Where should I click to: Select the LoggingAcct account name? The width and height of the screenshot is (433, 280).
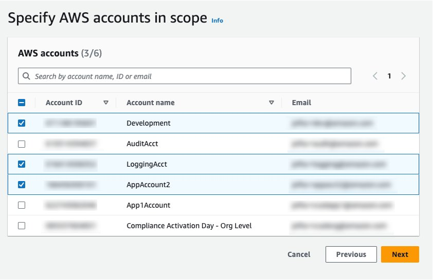click(147, 164)
